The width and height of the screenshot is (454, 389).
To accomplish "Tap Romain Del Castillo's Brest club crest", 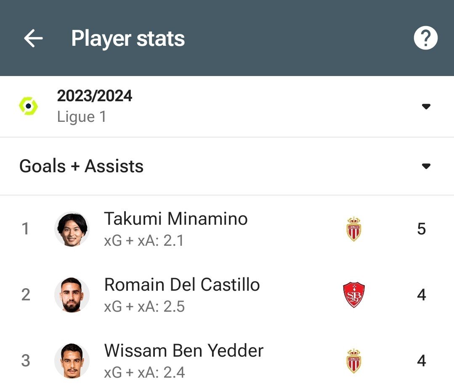I will 354,295.
